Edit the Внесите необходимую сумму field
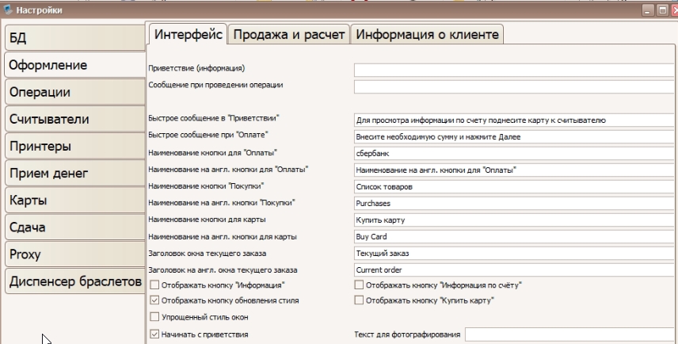The width and height of the screenshot is (678, 344). (515, 137)
